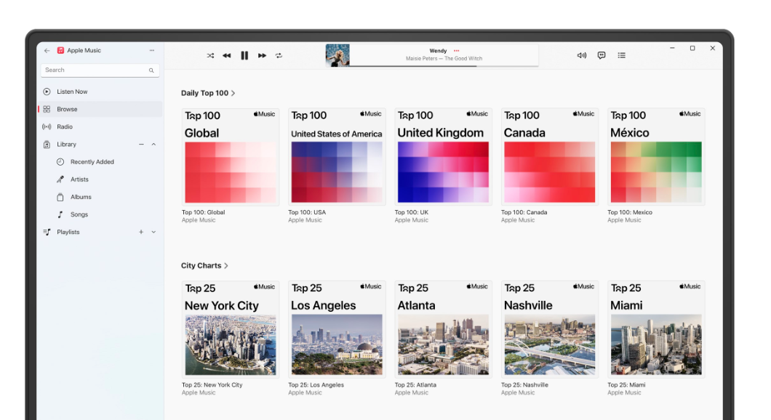Image resolution: width=771 pixels, height=420 pixels.
Task: Click the 'Top 25: New York City' caption
Action: (212, 384)
